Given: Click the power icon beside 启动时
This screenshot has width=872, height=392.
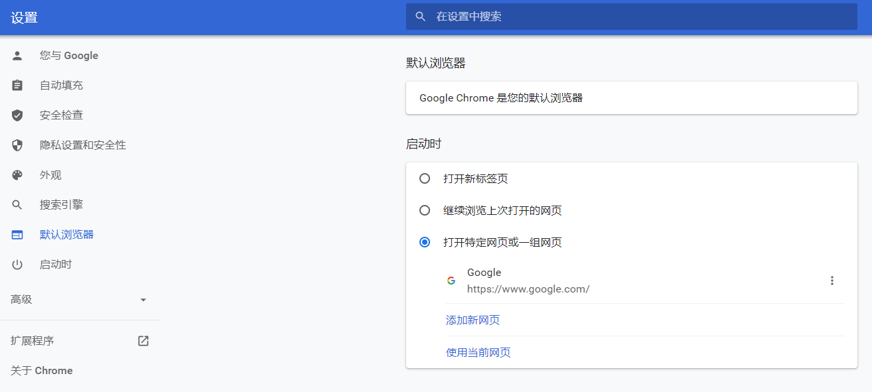Looking at the screenshot, I should pyautogui.click(x=17, y=265).
